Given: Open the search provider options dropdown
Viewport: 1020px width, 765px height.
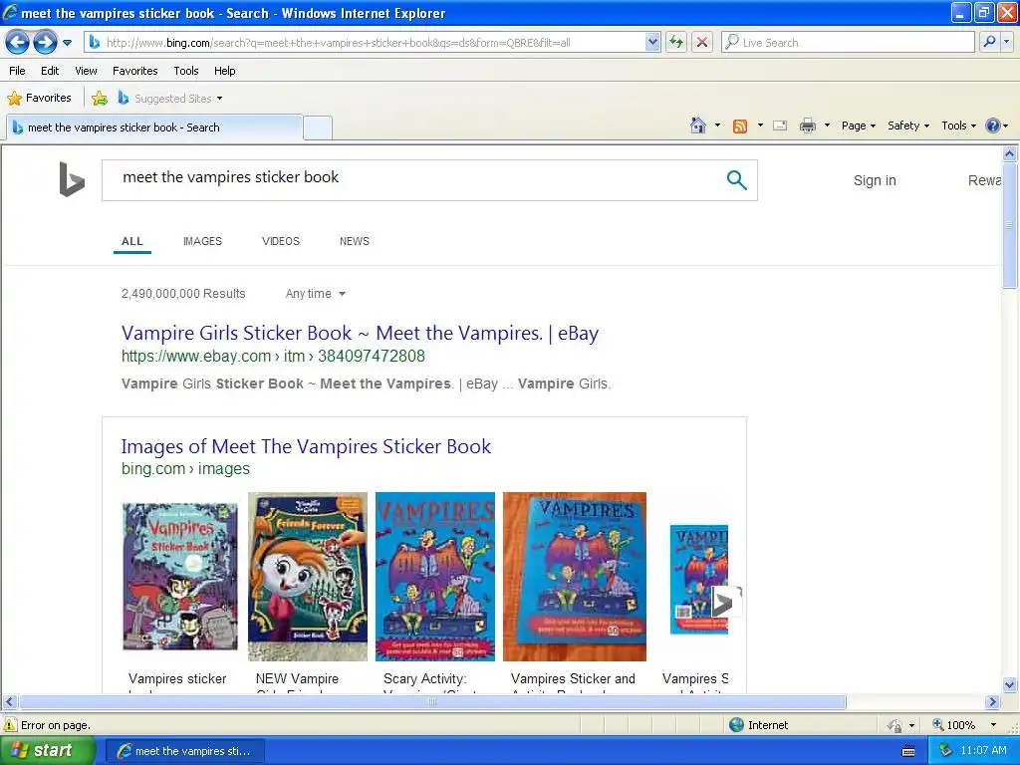Looking at the screenshot, I should coord(1007,42).
